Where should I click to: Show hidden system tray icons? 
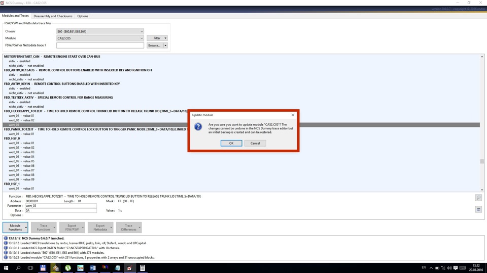click(x=431, y=268)
